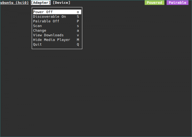
Task: Choose Change to switch adapters
Action: pyautogui.click(x=40, y=30)
